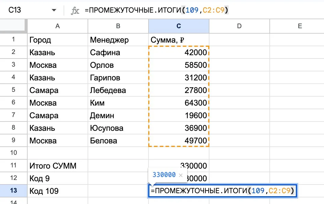Click the Орлов cell
324x204 pixels.
tap(118, 65)
